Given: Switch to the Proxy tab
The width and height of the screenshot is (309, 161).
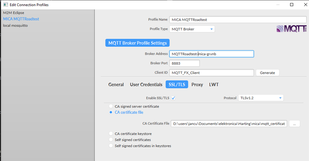Looking at the screenshot, I should click(x=197, y=85).
